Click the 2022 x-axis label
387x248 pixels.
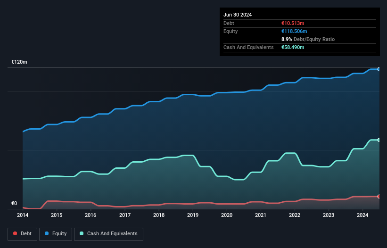(295, 215)
